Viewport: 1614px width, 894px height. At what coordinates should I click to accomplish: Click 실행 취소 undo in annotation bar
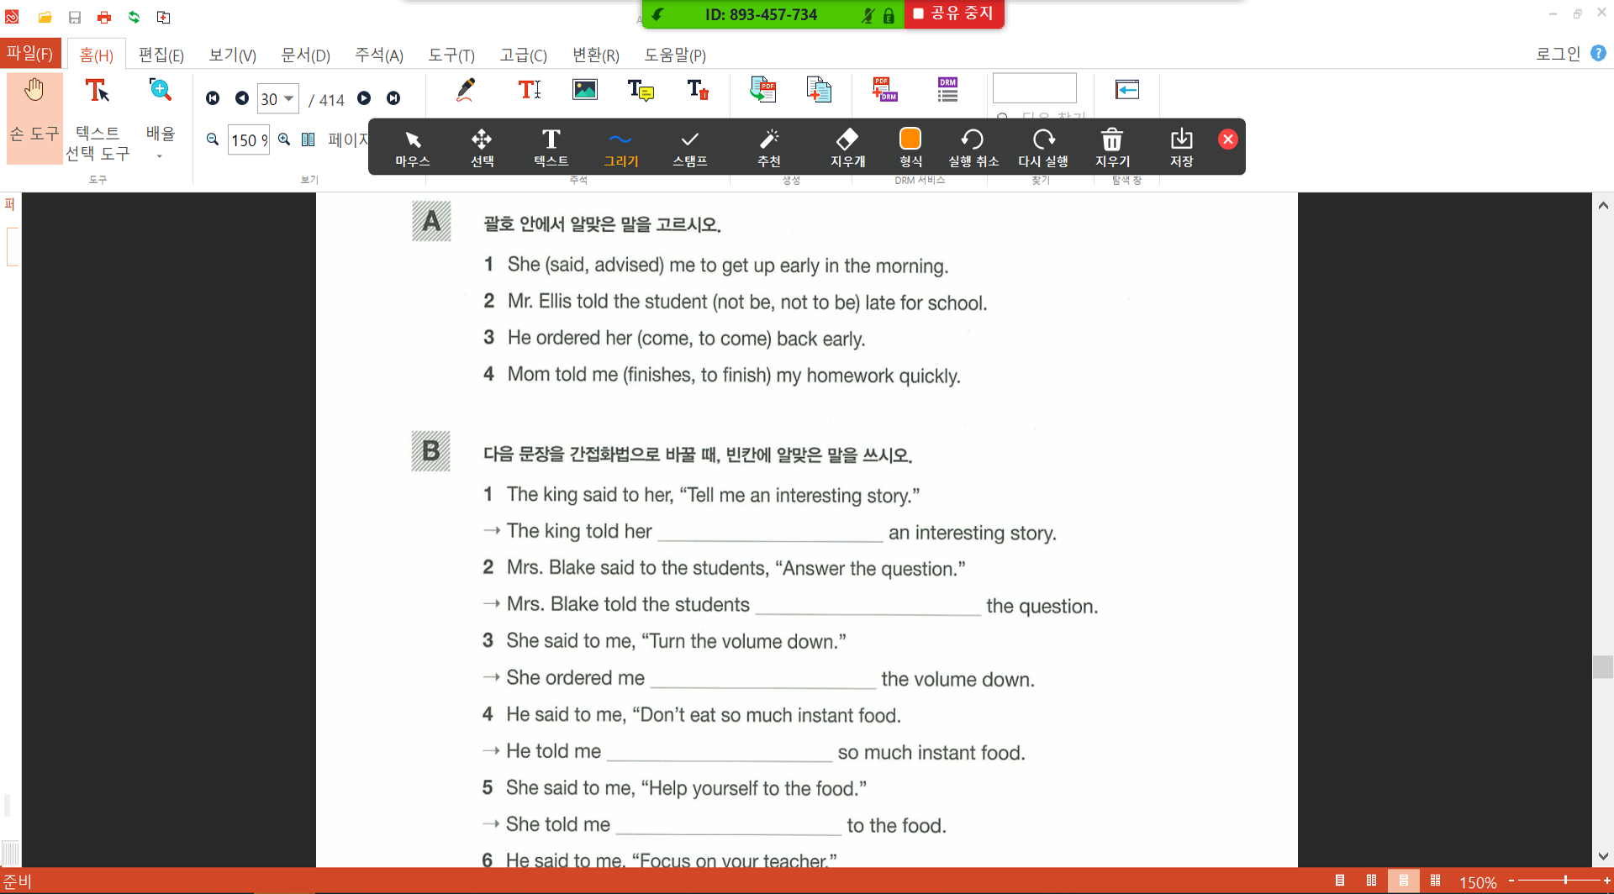coord(973,148)
